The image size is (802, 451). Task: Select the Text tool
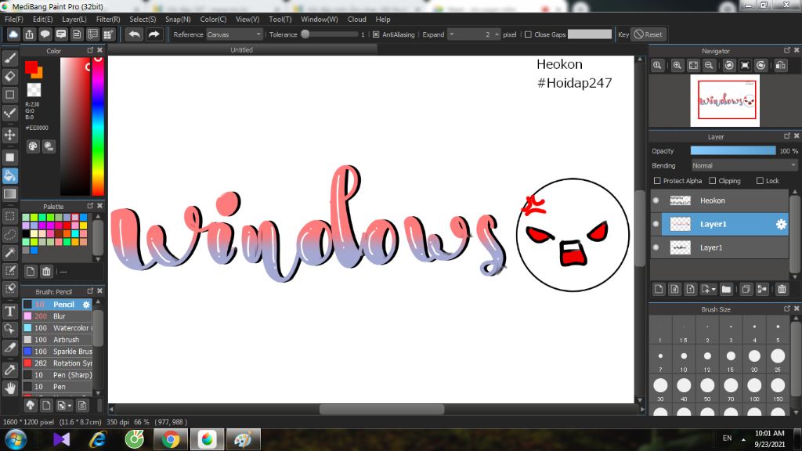[9, 311]
